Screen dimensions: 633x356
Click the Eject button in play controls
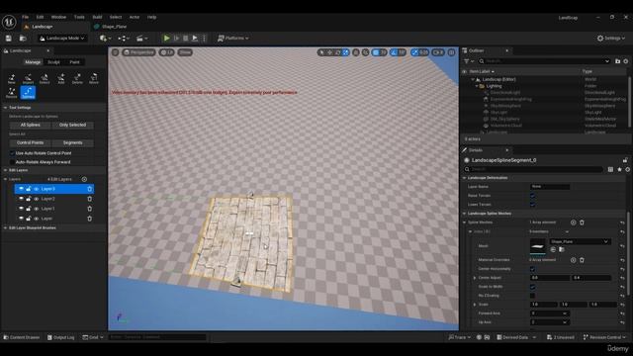[195, 38]
